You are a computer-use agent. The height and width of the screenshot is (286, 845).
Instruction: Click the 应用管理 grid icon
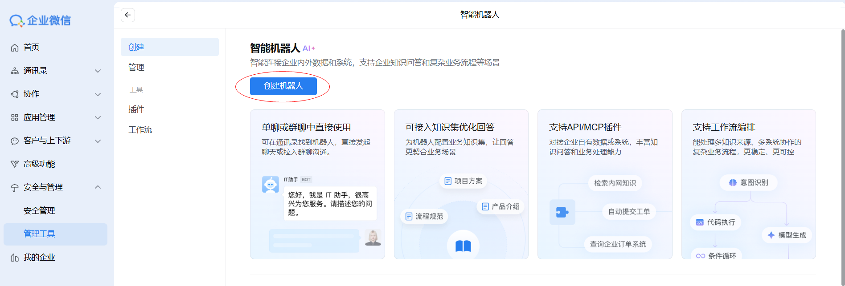(15, 117)
